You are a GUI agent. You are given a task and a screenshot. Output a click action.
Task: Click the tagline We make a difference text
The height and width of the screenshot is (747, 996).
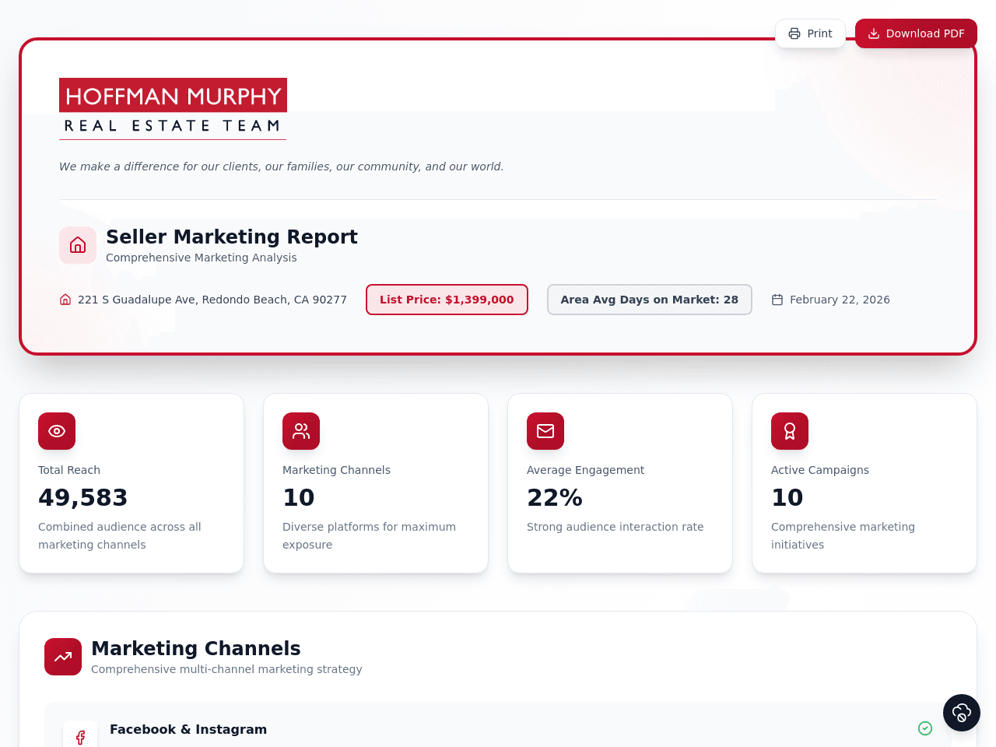[x=282, y=167]
